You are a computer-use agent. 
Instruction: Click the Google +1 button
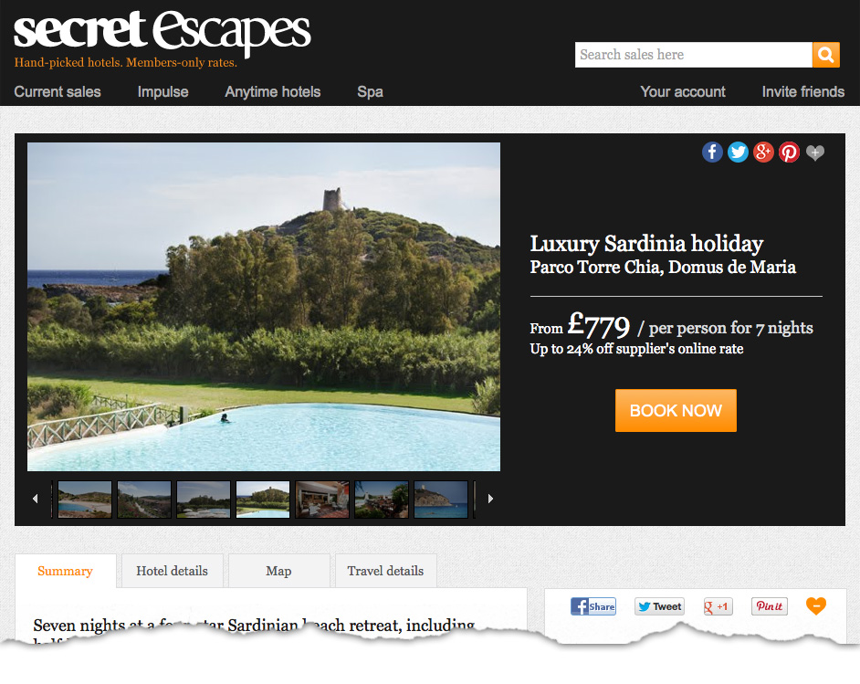pos(718,606)
